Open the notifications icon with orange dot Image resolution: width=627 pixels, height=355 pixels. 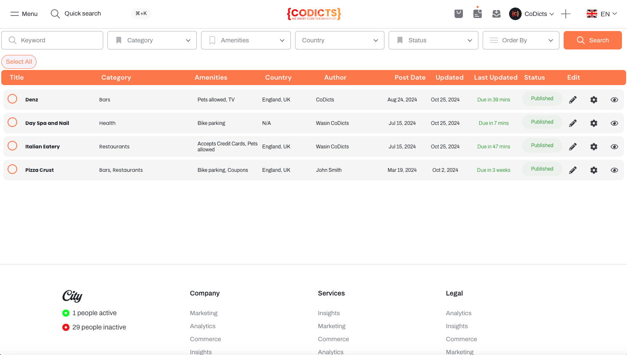pos(478,13)
